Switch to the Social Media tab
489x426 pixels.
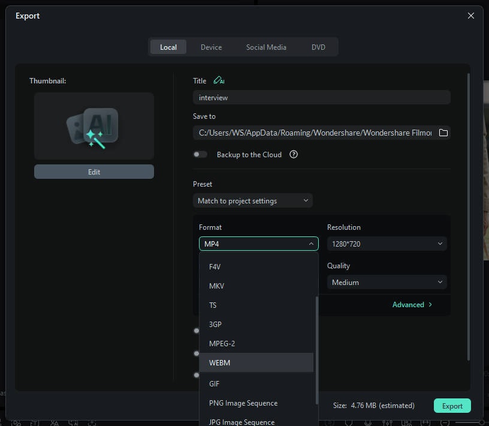(266, 47)
